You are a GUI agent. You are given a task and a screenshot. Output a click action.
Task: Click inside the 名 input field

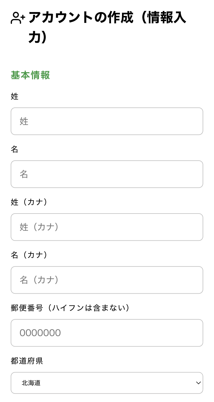tap(107, 174)
